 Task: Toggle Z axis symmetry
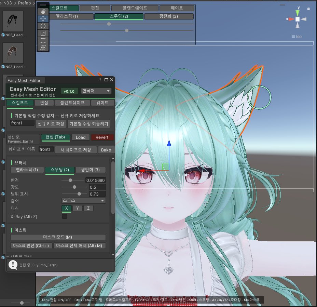88,208
